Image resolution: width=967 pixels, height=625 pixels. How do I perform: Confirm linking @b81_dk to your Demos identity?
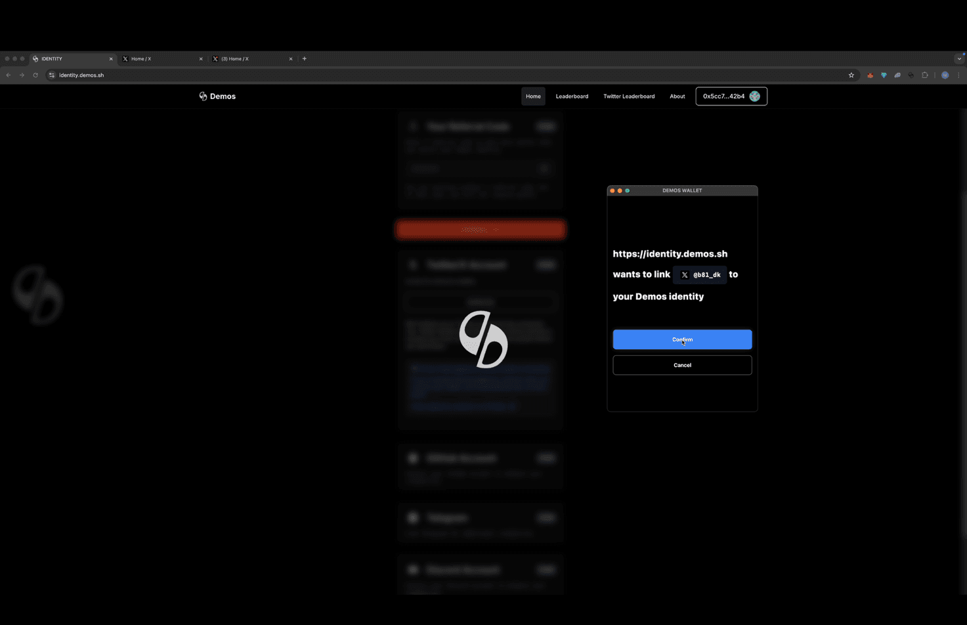click(x=681, y=339)
